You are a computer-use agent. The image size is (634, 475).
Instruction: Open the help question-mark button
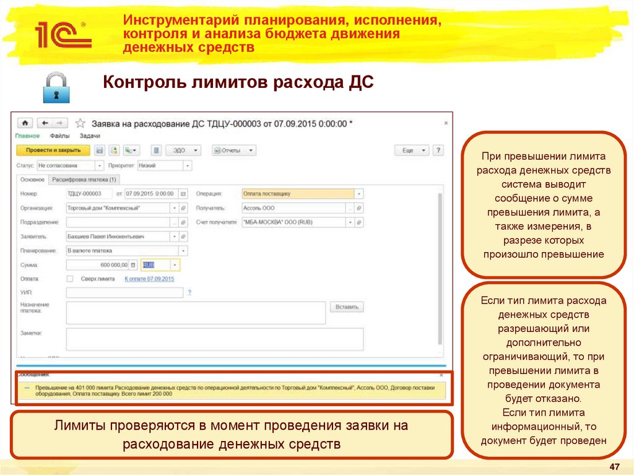pyautogui.click(x=438, y=150)
